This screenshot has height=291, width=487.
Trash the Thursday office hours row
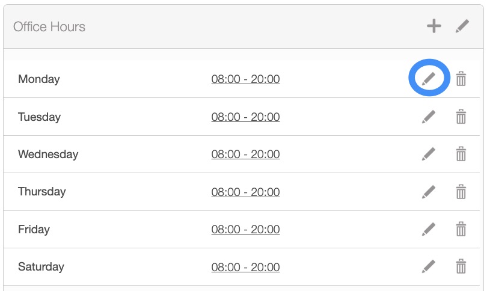coord(461,192)
